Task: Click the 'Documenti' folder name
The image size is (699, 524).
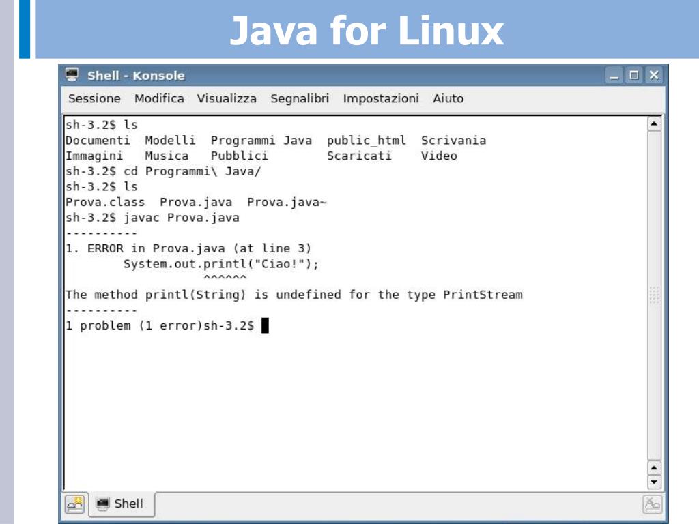Action: pyautogui.click(x=98, y=141)
